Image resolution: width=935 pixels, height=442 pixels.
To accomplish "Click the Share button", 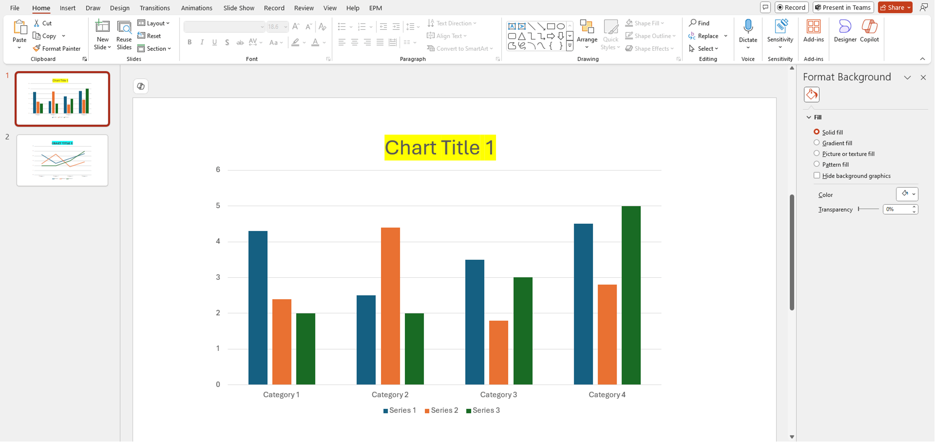I will (x=895, y=7).
